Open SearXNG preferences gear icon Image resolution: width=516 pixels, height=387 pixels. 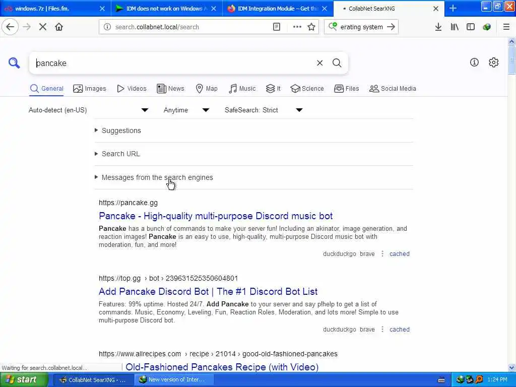tap(494, 62)
